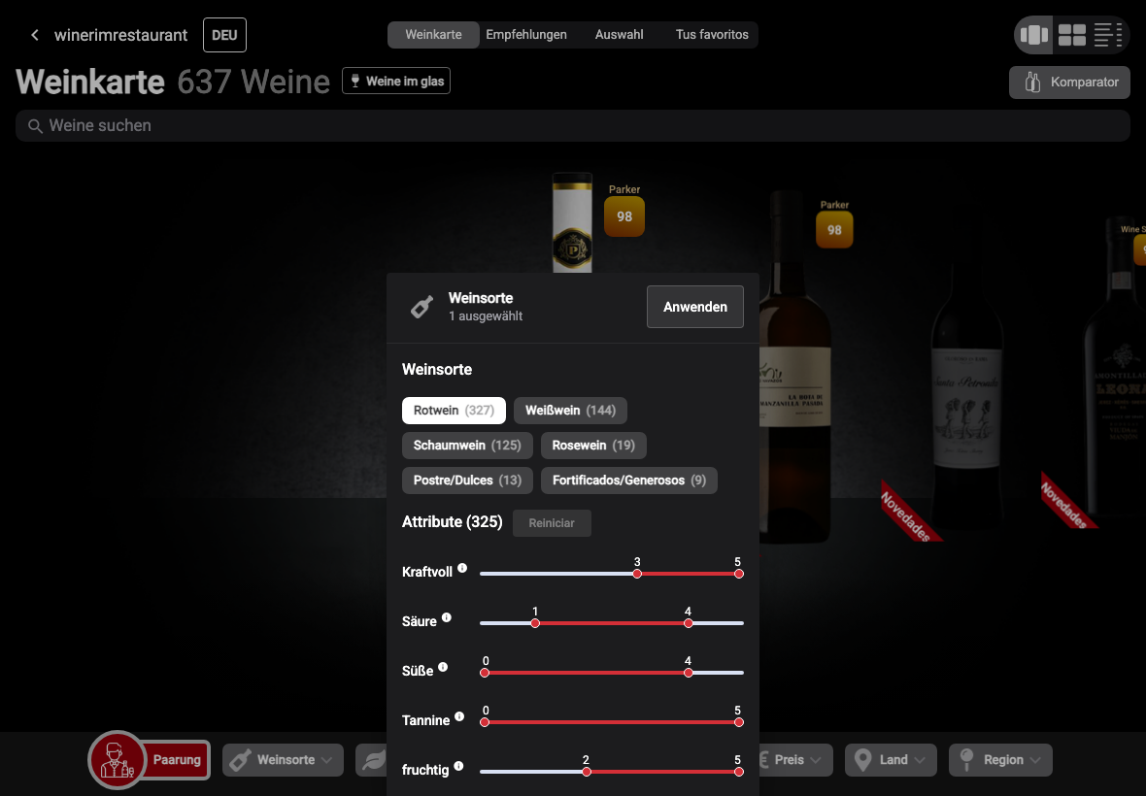The image size is (1146, 796).
Task: Click the leaf icon filter in bottom bar
Action: [x=374, y=760]
